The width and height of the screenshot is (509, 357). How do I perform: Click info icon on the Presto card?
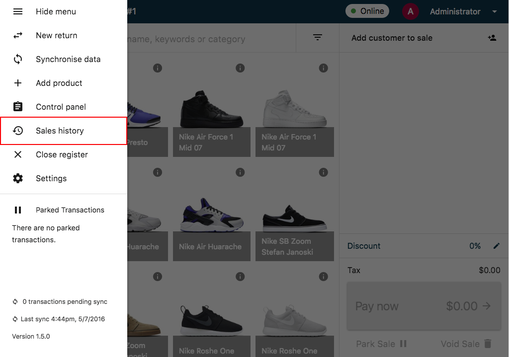(158, 68)
